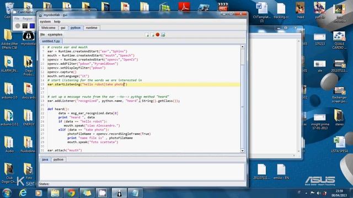Select the insight prima 17-01-2013 desktop icon

tap(320, 121)
